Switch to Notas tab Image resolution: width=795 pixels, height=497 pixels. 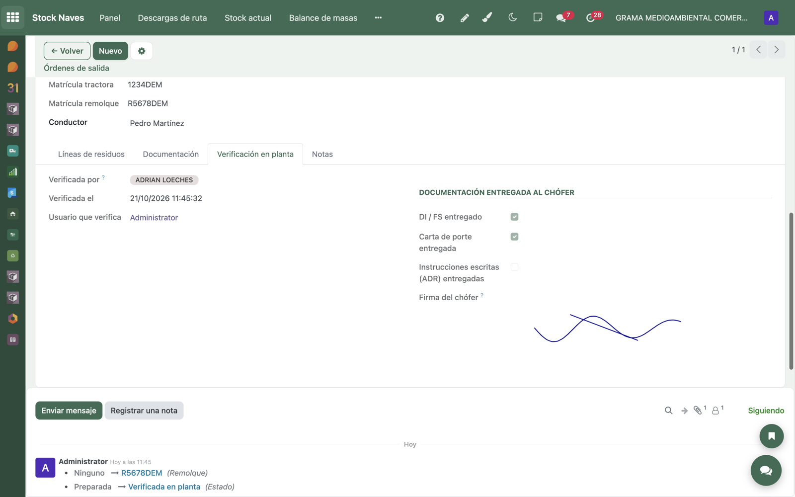[x=322, y=154]
